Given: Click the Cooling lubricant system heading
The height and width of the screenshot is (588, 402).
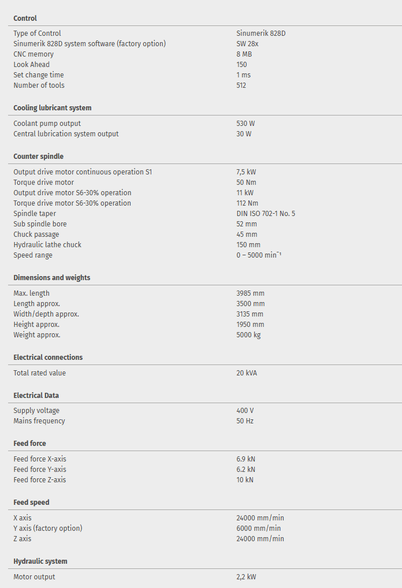Looking at the screenshot, I should tap(52, 108).
